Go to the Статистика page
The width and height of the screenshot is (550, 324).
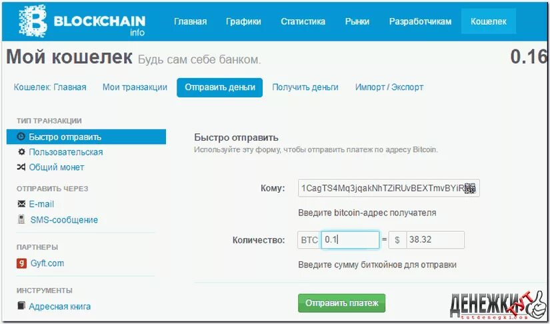click(x=303, y=21)
